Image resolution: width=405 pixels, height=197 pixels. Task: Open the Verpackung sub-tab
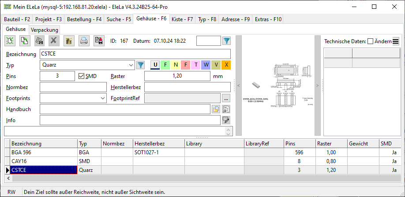(45, 30)
